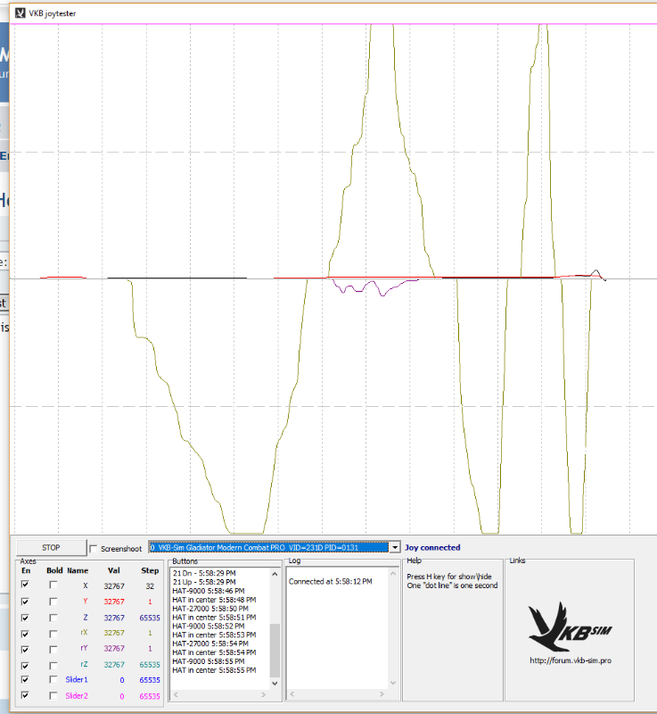Enable the Screenshoot checkbox
Screen dimensions: 657x714
(x=94, y=549)
